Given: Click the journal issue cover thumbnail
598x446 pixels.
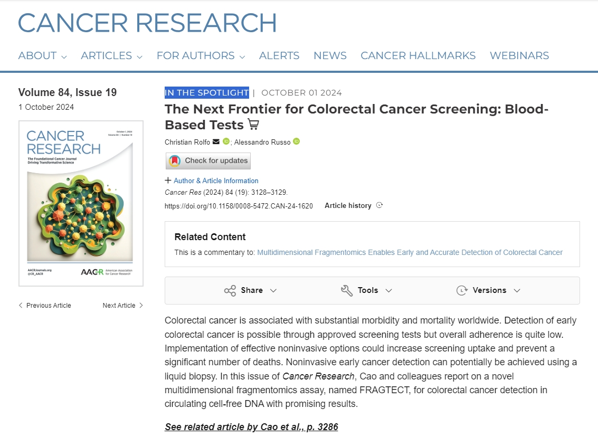Looking at the screenshot, I should point(81,204).
